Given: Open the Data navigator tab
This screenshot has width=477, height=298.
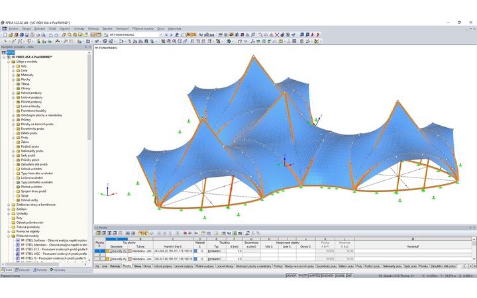Looking at the screenshot, I should [x=7, y=270].
